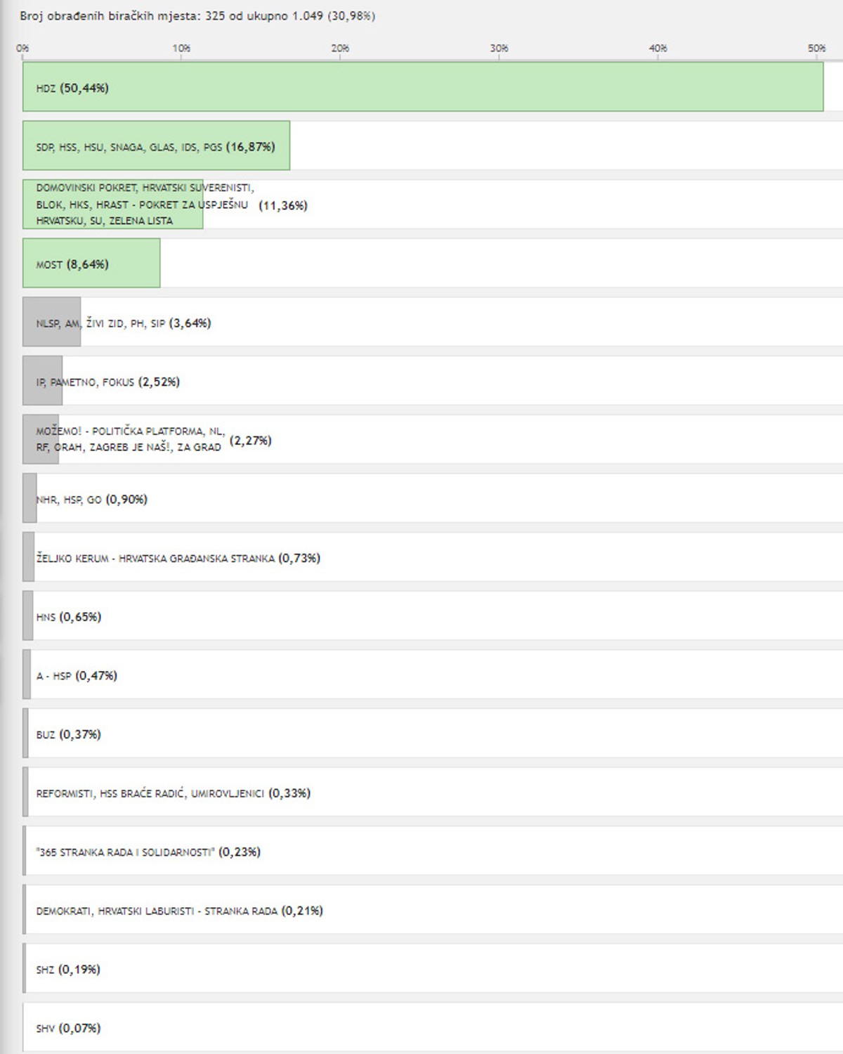Select the HNS 0,65% row
Image resolution: width=843 pixels, height=1054 pixels.
433,616
